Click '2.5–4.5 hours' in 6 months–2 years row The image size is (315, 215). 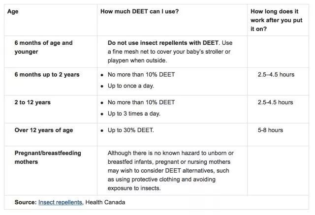click(x=276, y=75)
